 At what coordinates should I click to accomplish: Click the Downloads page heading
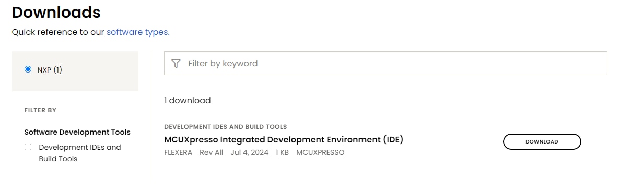tap(56, 12)
